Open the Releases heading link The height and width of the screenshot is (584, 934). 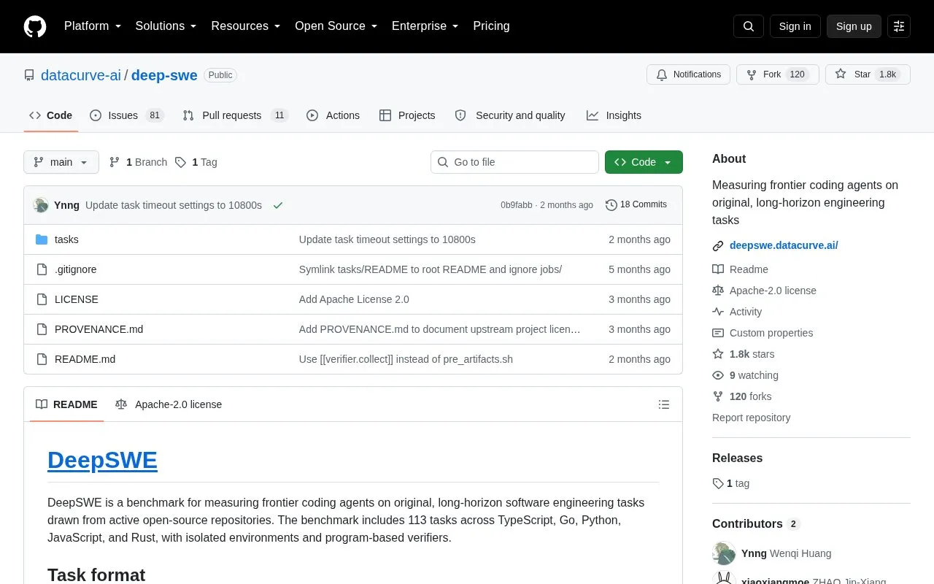click(x=737, y=458)
